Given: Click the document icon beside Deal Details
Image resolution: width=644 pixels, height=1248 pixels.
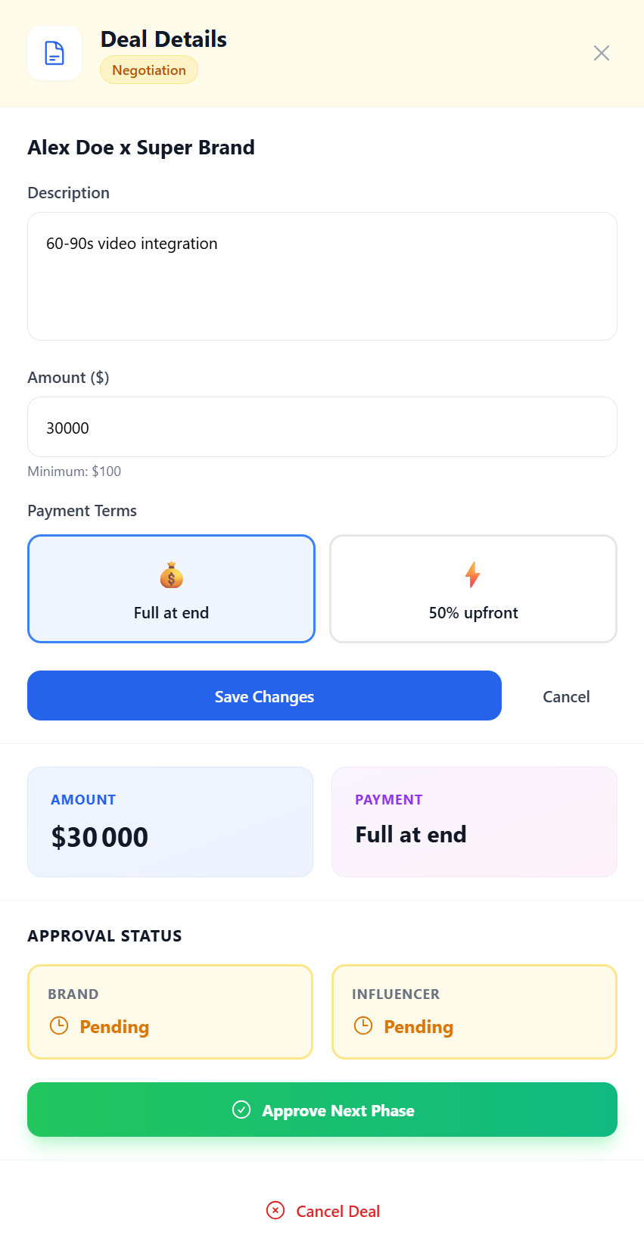Looking at the screenshot, I should pyautogui.click(x=54, y=53).
